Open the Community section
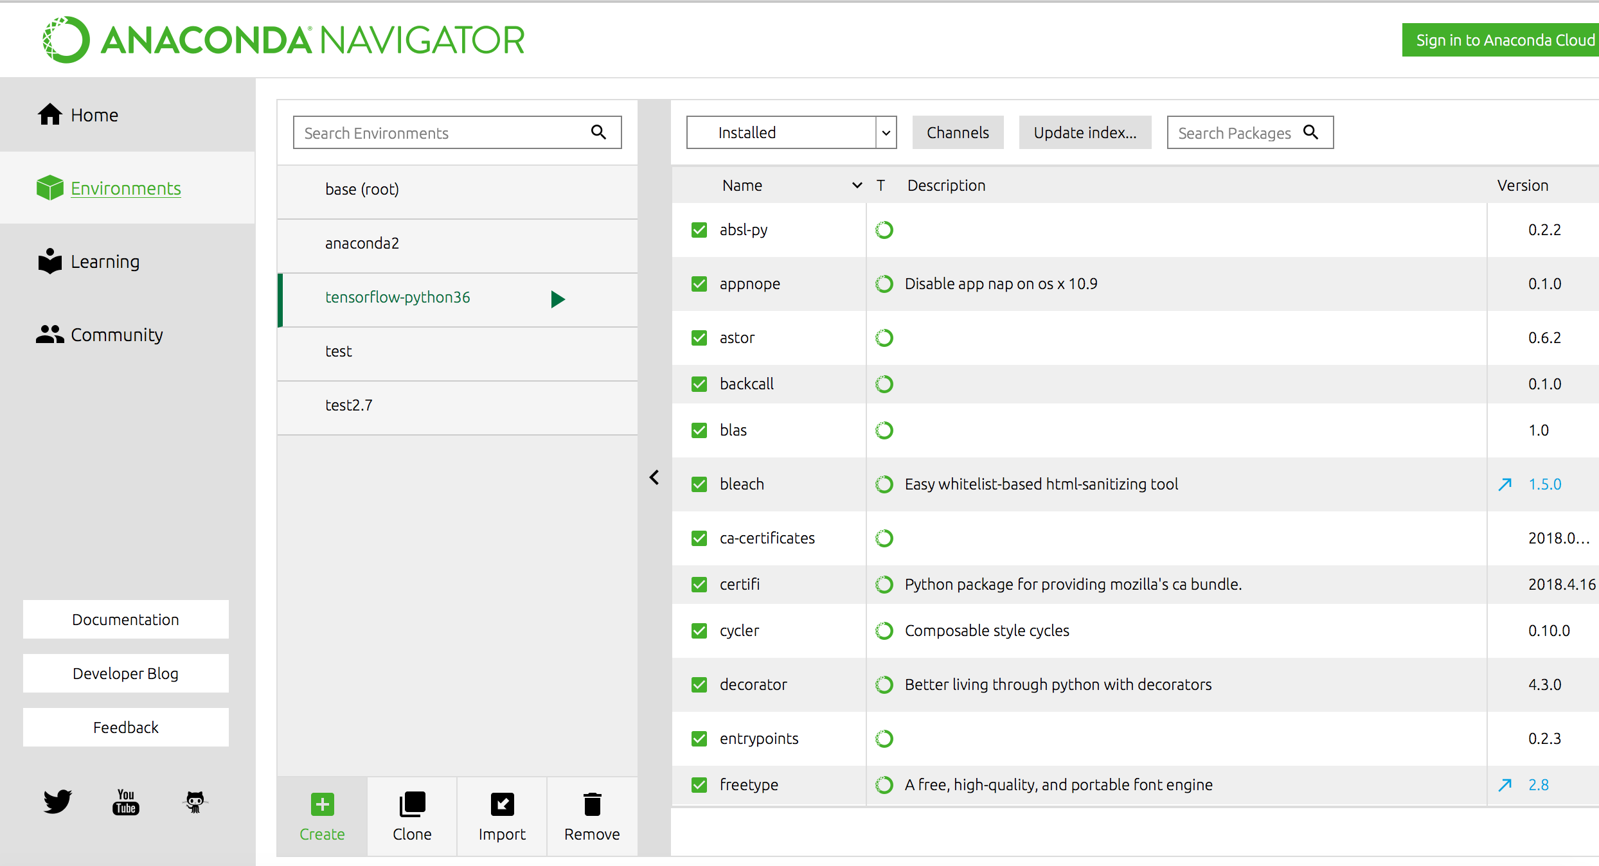Image resolution: width=1599 pixels, height=866 pixels. [116, 335]
